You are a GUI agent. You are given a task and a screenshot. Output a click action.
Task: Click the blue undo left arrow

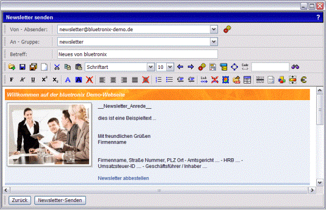[180, 67]
